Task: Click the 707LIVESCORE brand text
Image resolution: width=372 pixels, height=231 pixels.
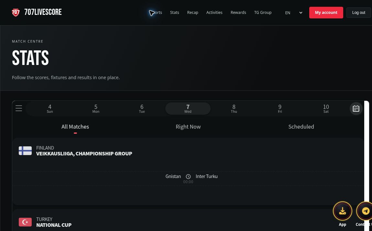Action: pyautogui.click(x=43, y=12)
